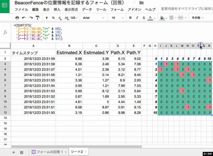Open the フォーム menu
Screen dimensions: 213x156
(x=117, y=10)
